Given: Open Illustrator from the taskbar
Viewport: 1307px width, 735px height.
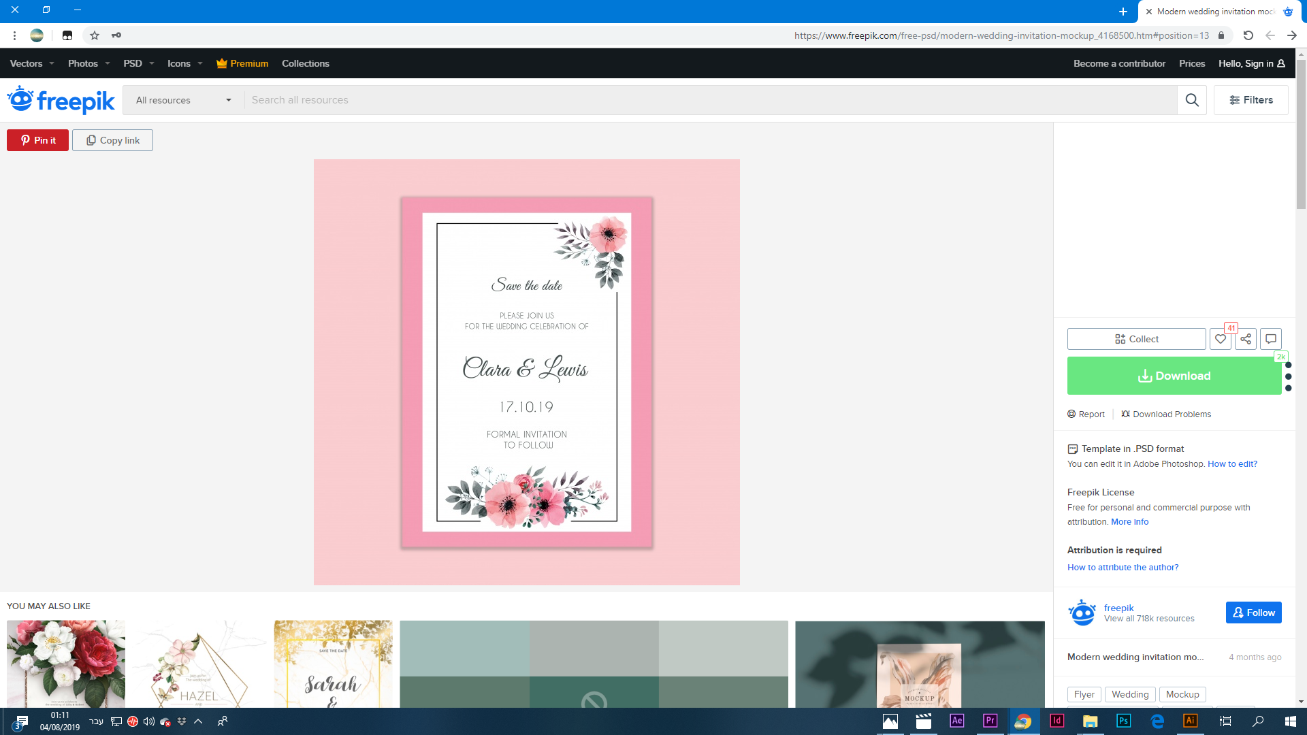Looking at the screenshot, I should pyautogui.click(x=1190, y=721).
